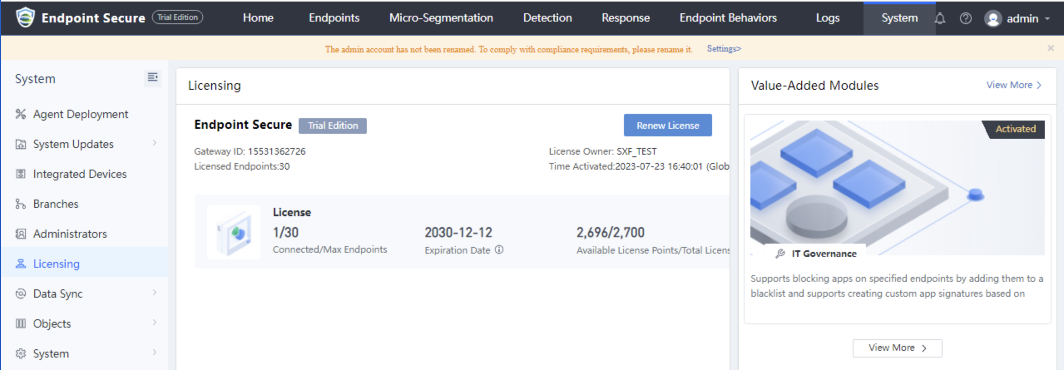This screenshot has height=370, width=1064.
Task: Click the Agent Deployment tools icon
Action: [21, 114]
